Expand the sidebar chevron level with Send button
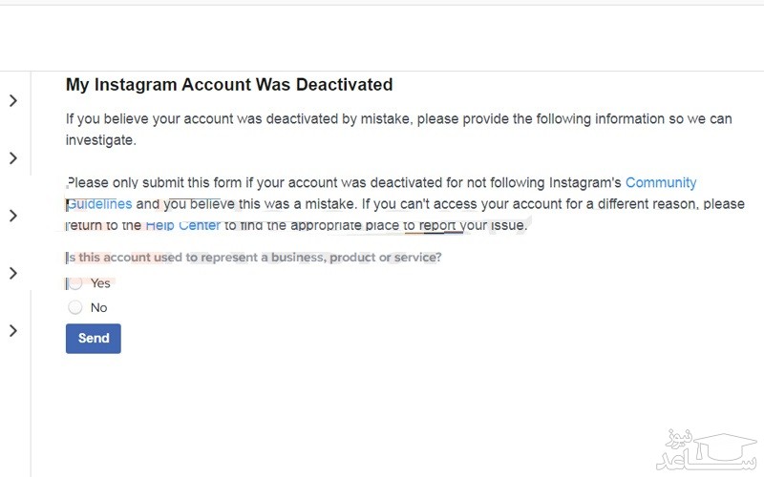 click(x=12, y=330)
